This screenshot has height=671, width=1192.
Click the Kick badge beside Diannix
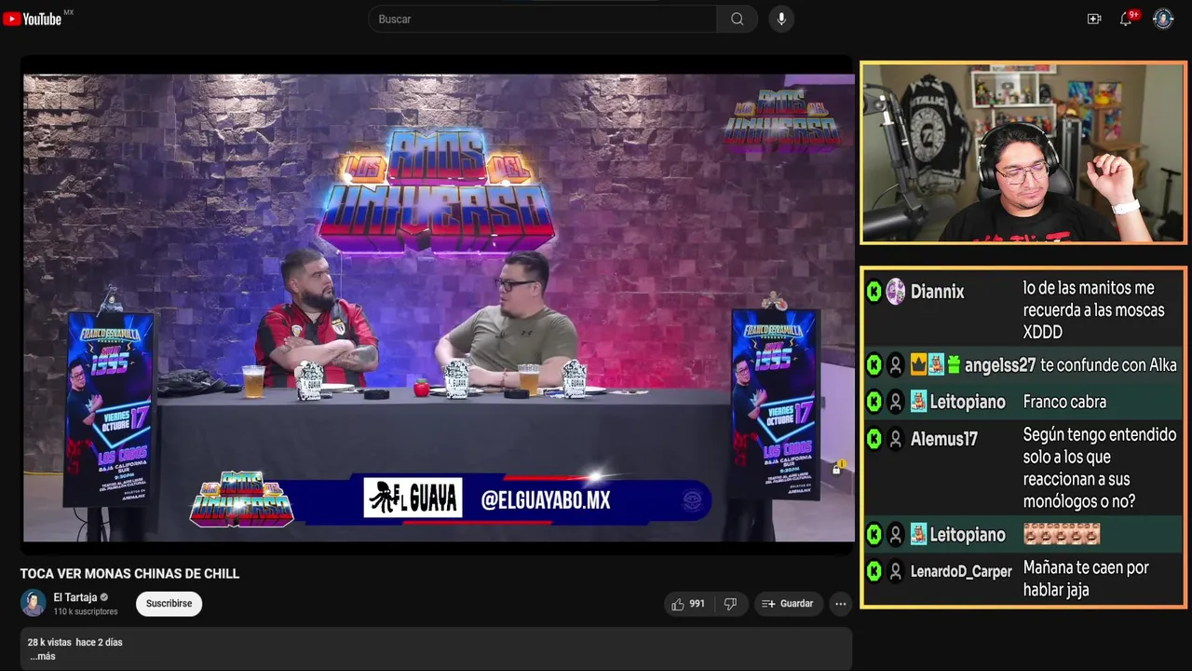pyautogui.click(x=874, y=292)
